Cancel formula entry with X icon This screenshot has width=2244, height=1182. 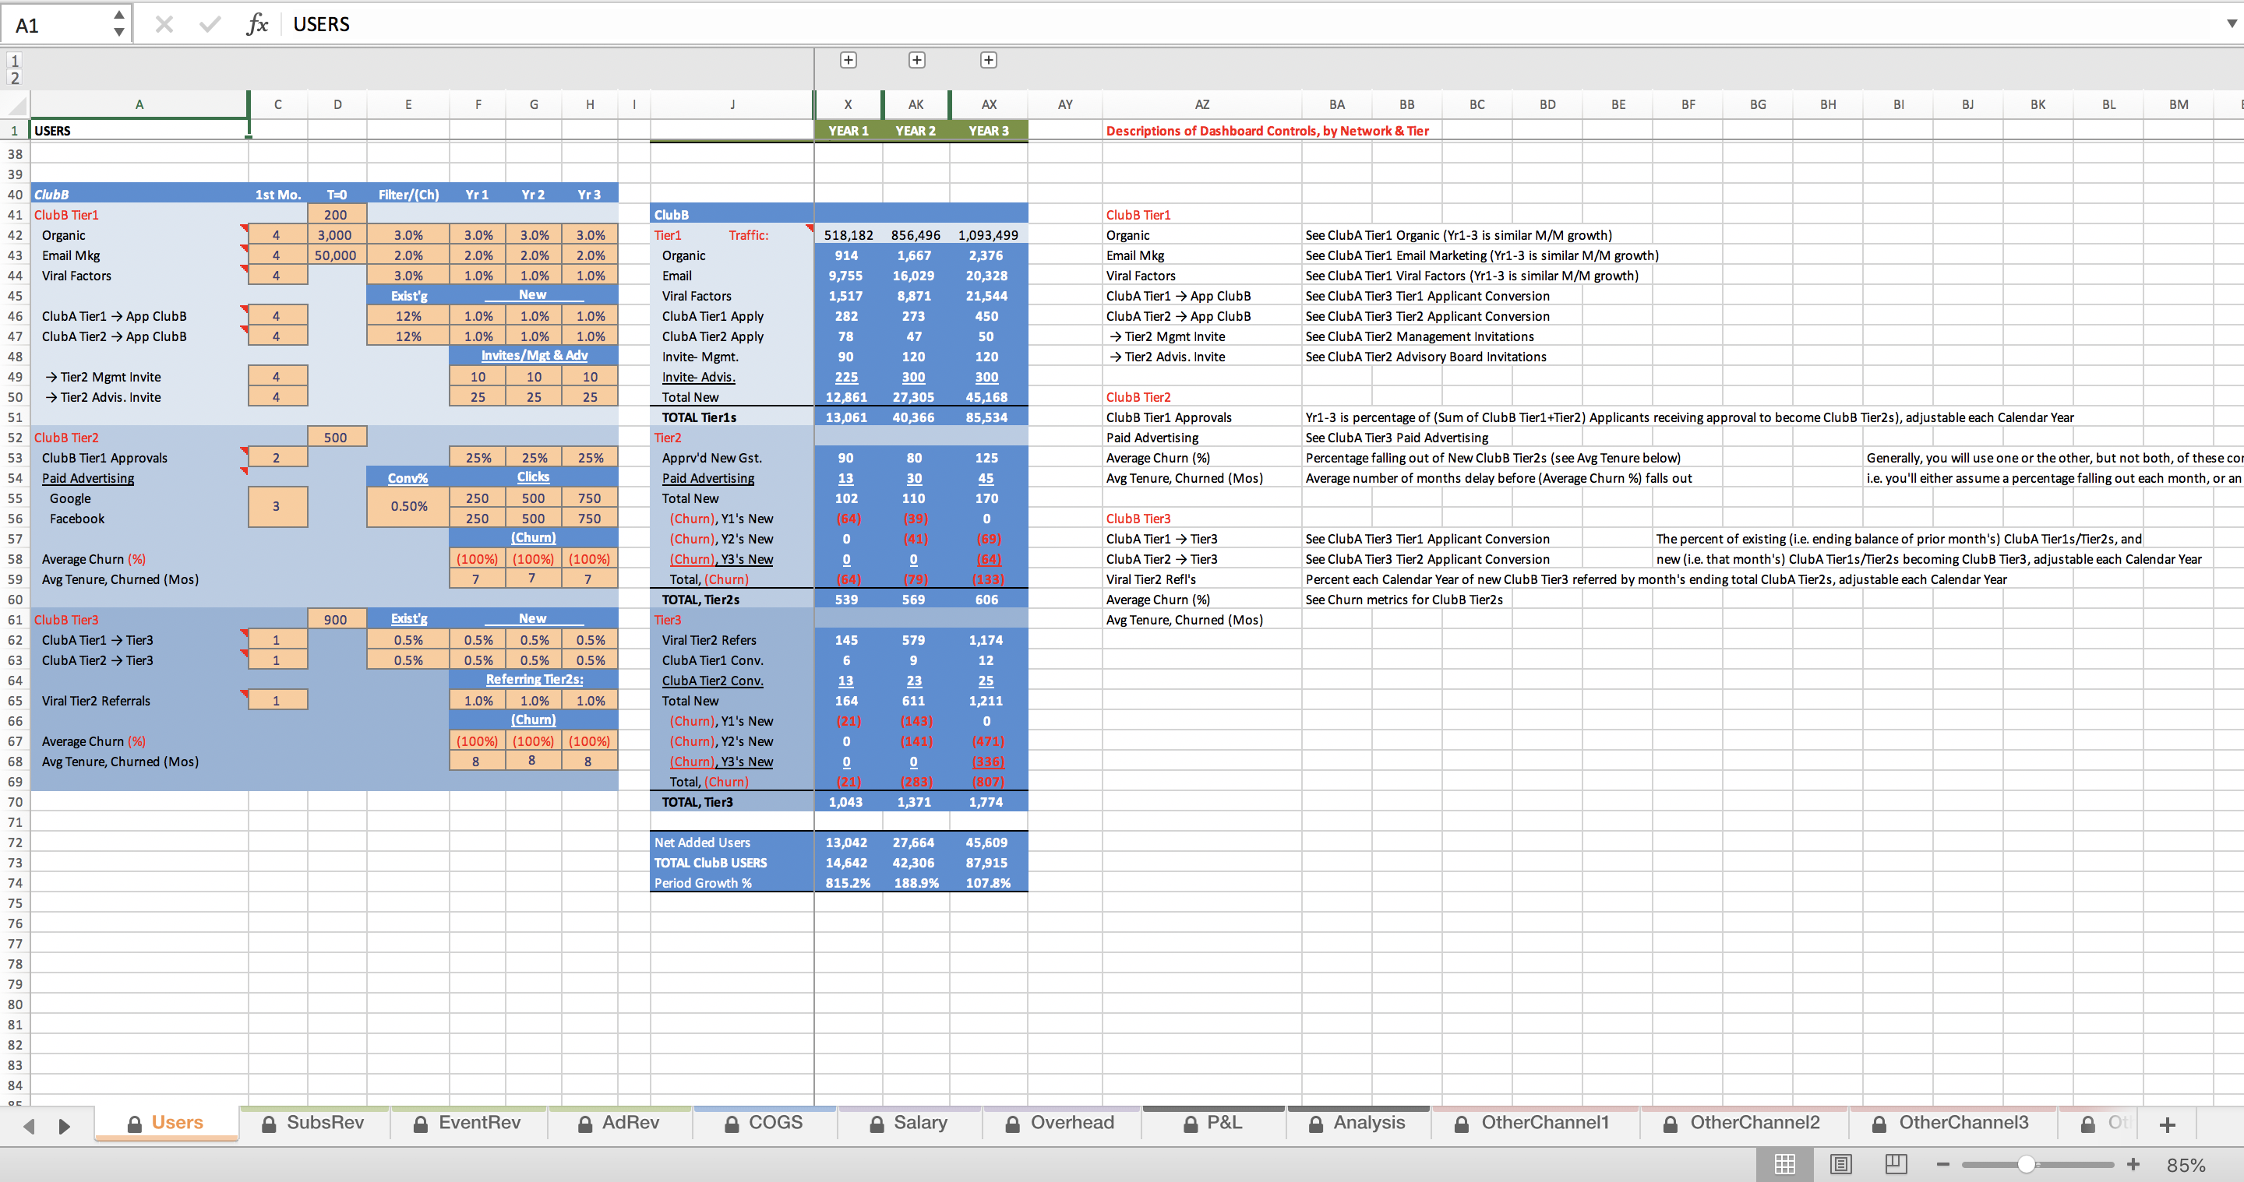(164, 24)
